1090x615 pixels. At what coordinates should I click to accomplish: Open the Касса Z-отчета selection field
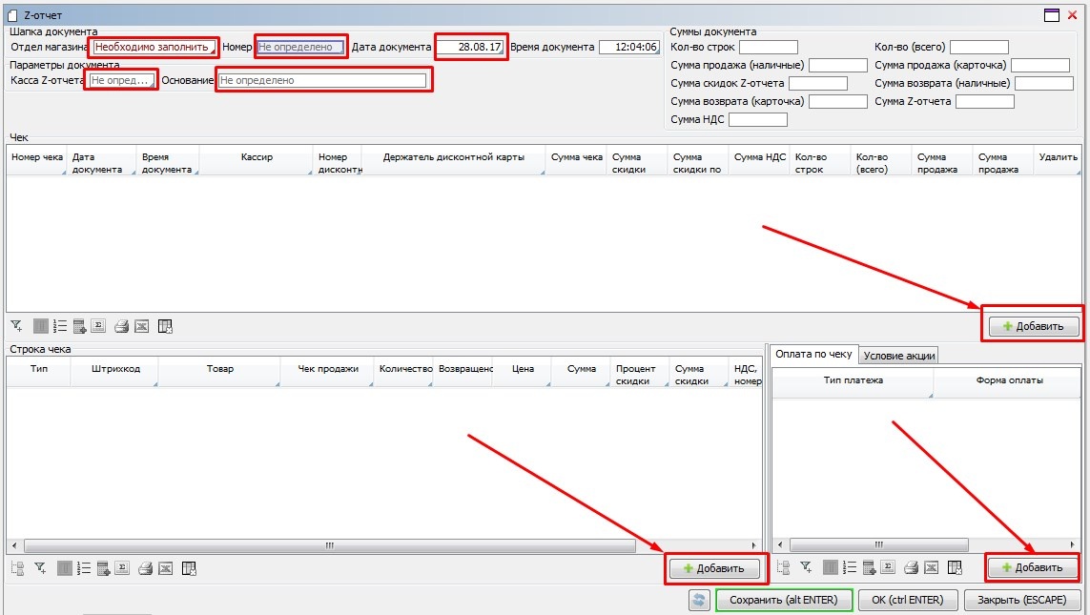120,81
